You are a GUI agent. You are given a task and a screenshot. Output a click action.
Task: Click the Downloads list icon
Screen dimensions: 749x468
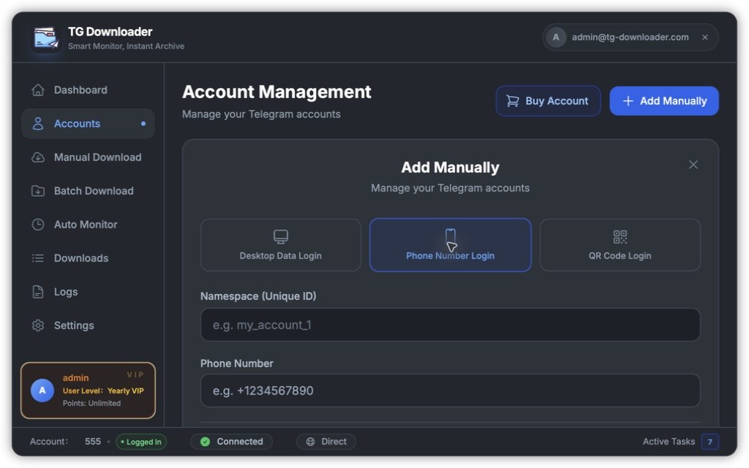pyautogui.click(x=38, y=258)
